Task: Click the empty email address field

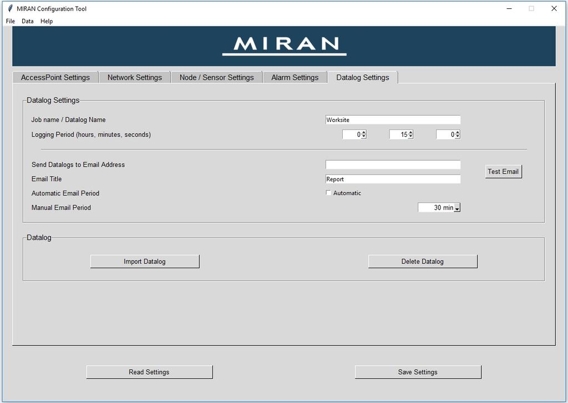Action: (x=393, y=165)
